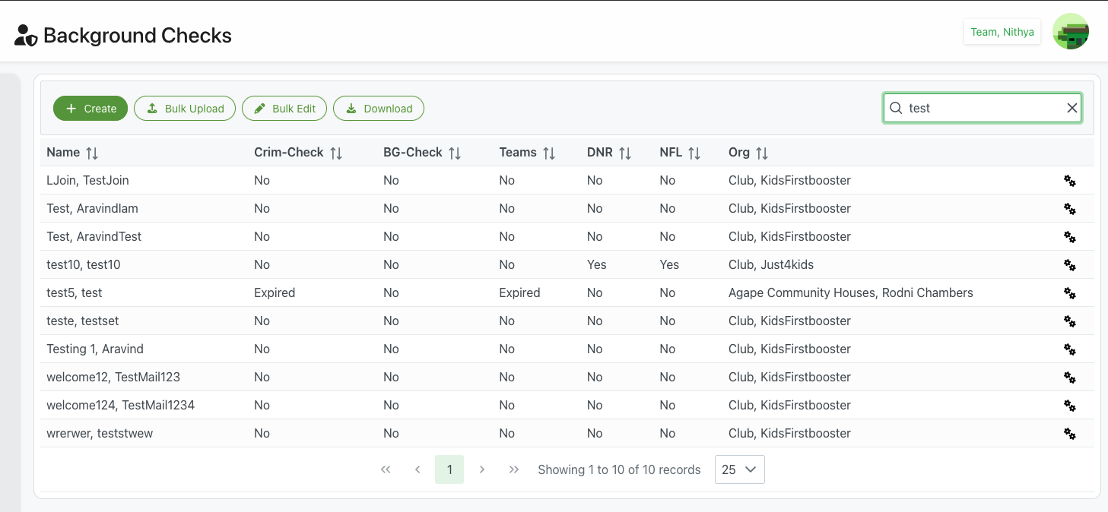Expand the rows per page dropdown
The image size is (1108, 512).
coord(739,469)
